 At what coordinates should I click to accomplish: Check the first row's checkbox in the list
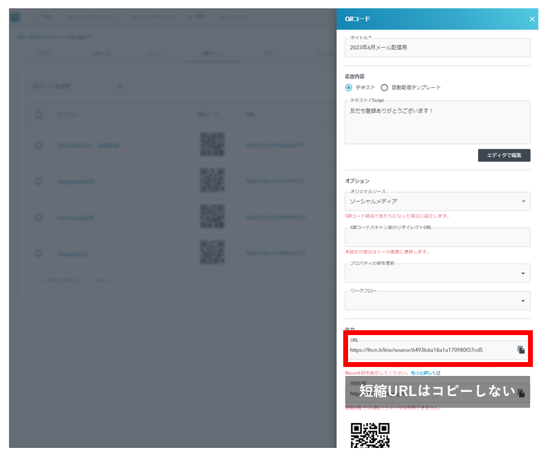click(x=39, y=145)
